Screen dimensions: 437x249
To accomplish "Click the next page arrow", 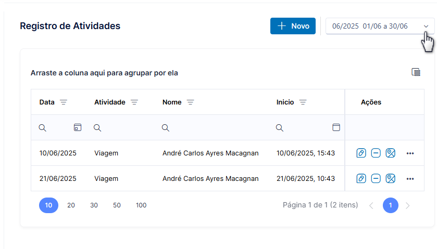I will (408, 206).
